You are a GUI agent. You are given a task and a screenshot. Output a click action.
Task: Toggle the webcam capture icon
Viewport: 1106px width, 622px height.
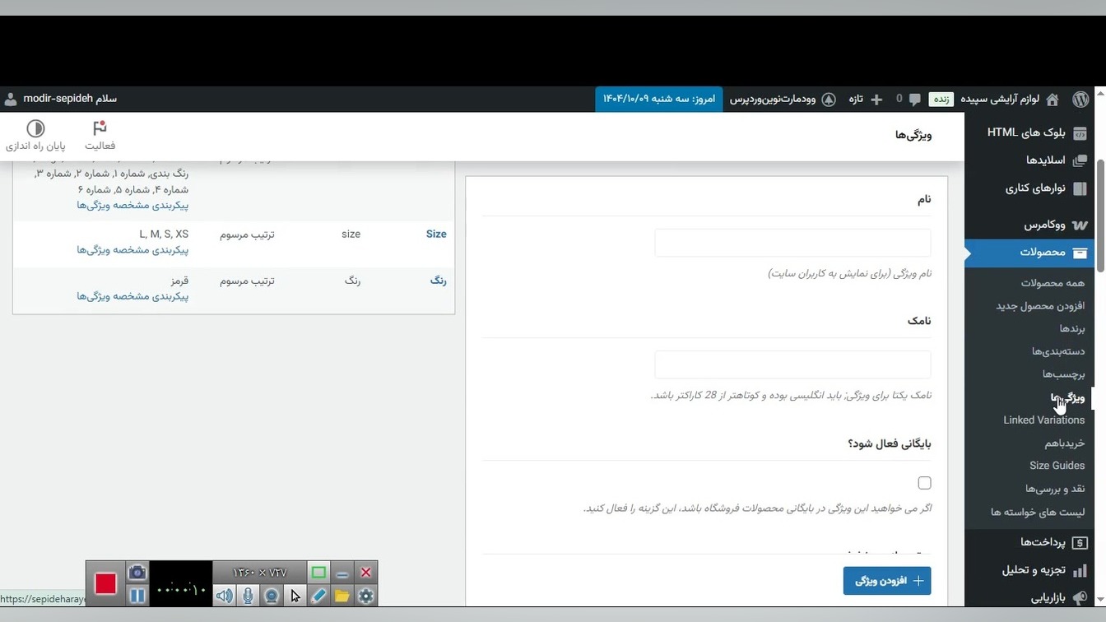272,596
